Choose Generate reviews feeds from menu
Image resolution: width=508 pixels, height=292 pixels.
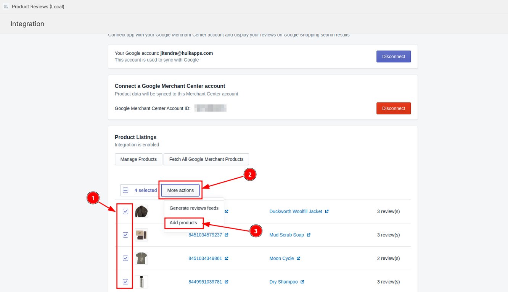pyautogui.click(x=194, y=208)
